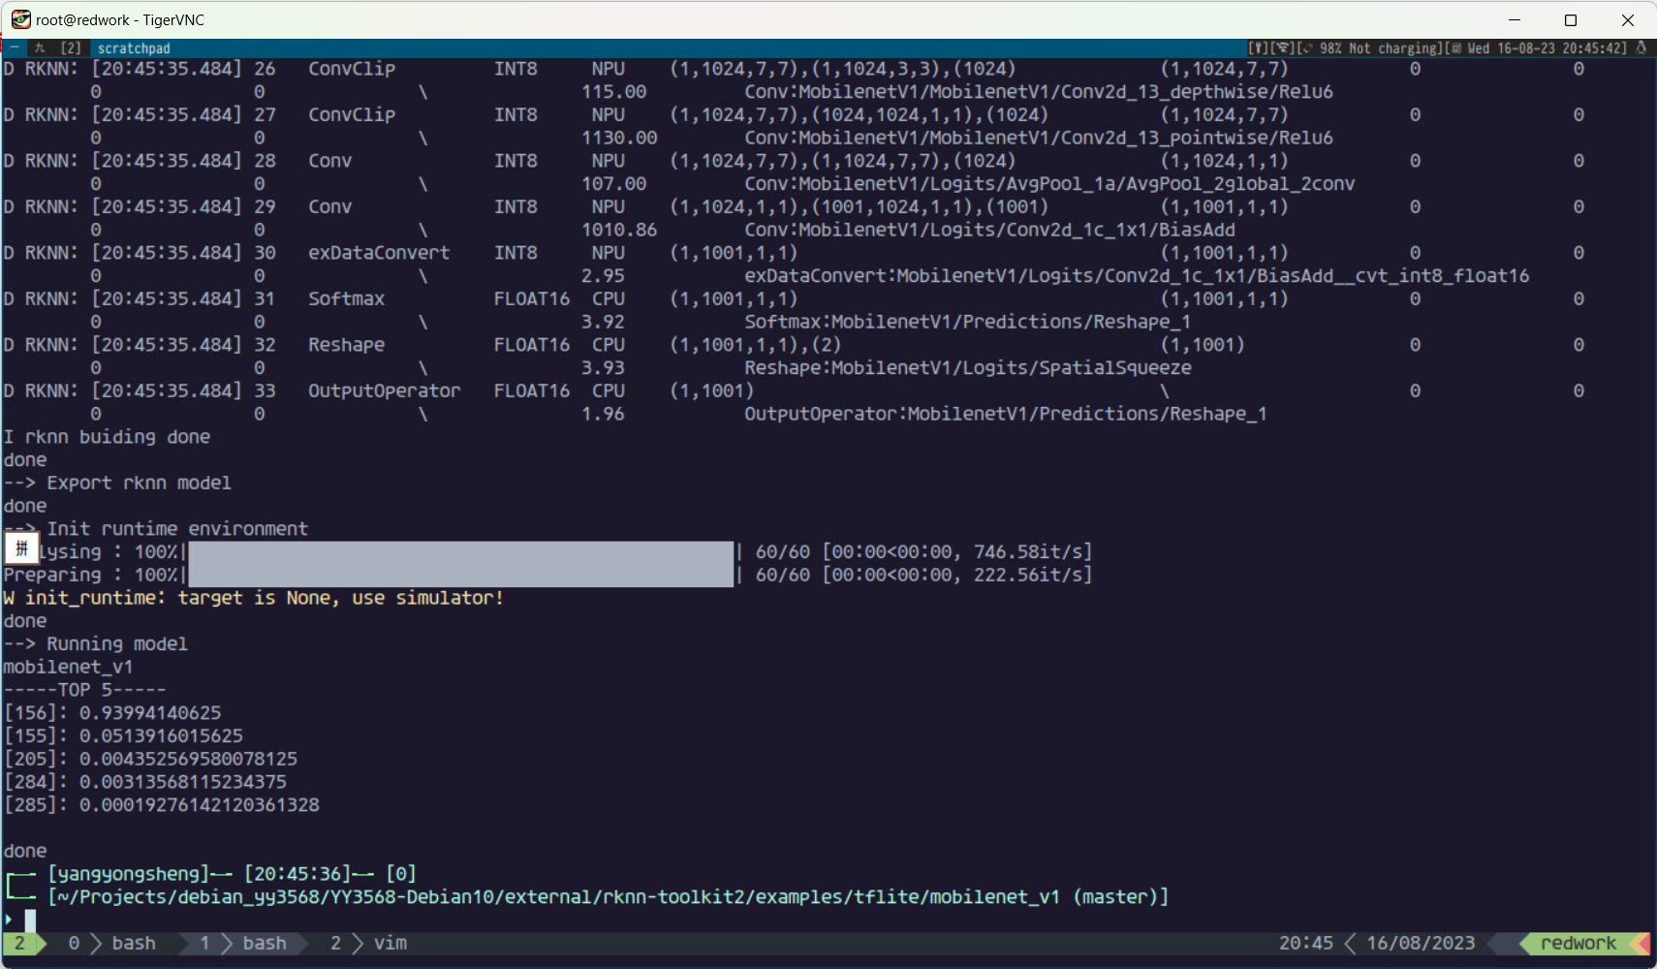Click the 'Init runtime environment' line
Viewport: 1657px width, 969px height.
177,529
